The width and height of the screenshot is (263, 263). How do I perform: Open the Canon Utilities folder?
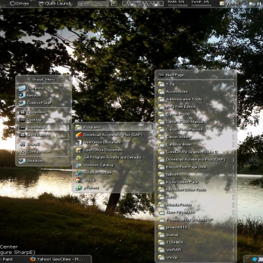coord(196,137)
